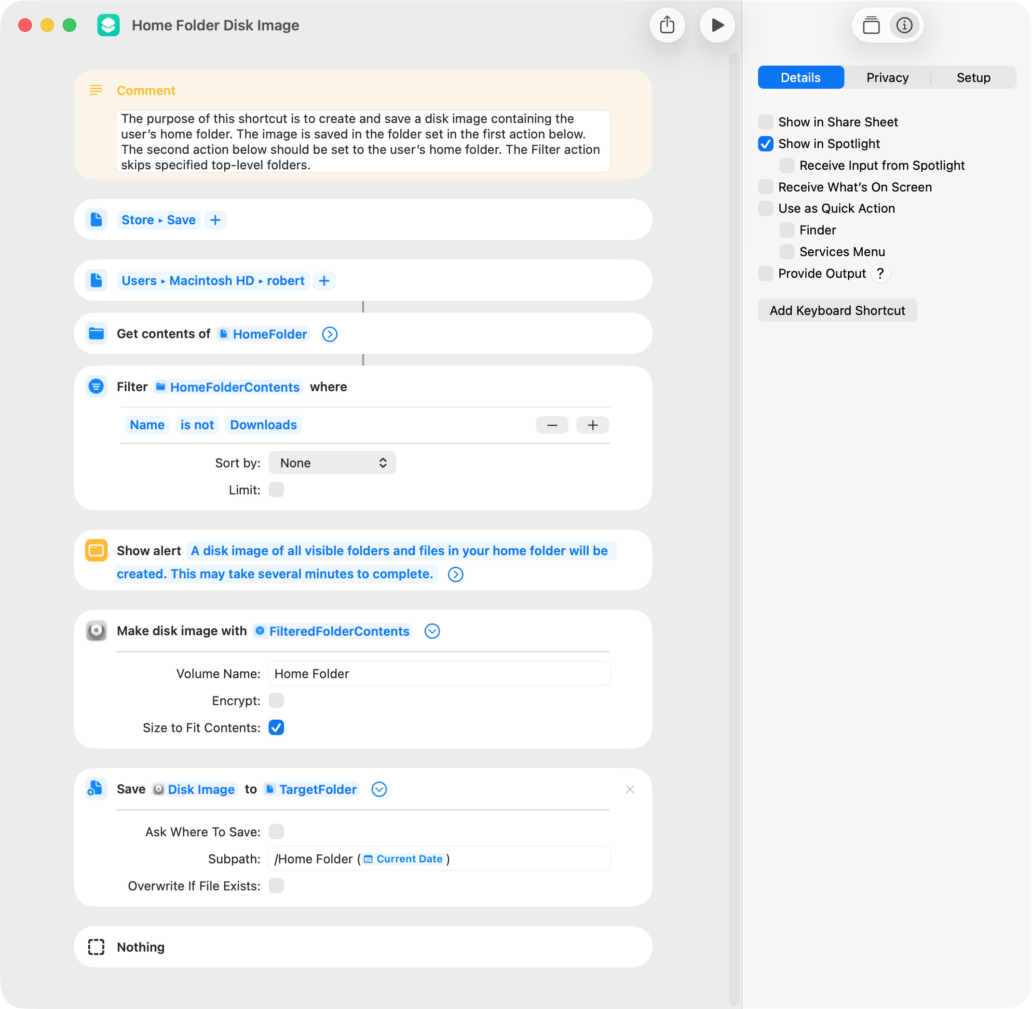This screenshot has height=1009, width=1032.
Task: Uncheck Size to Fit Contents
Action: (x=276, y=728)
